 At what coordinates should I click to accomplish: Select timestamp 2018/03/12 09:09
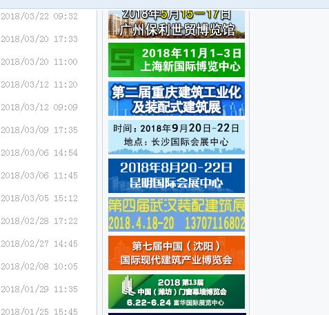click(x=39, y=108)
